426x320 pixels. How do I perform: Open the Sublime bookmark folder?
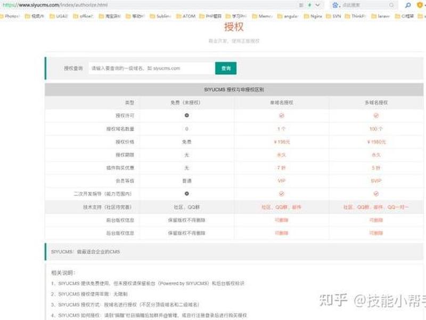(x=160, y=17)
